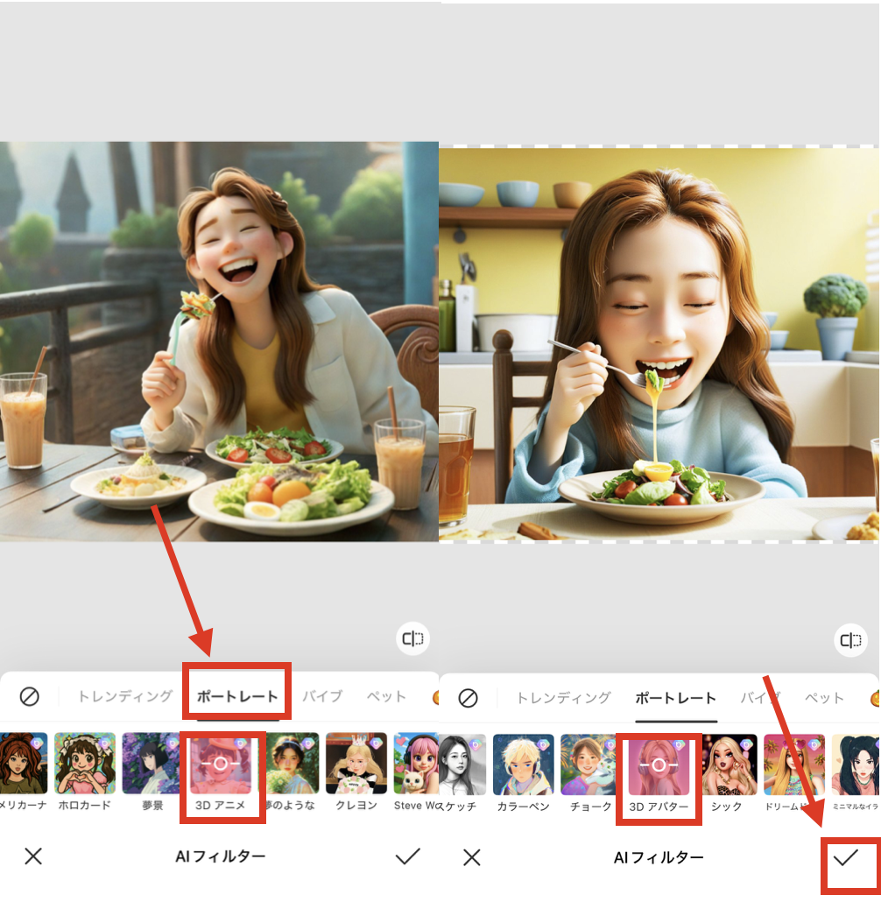The width and height of the screenshot is (881, 909).
Task: Switch to the バイブ tab
Action: (x=323, y=697)
